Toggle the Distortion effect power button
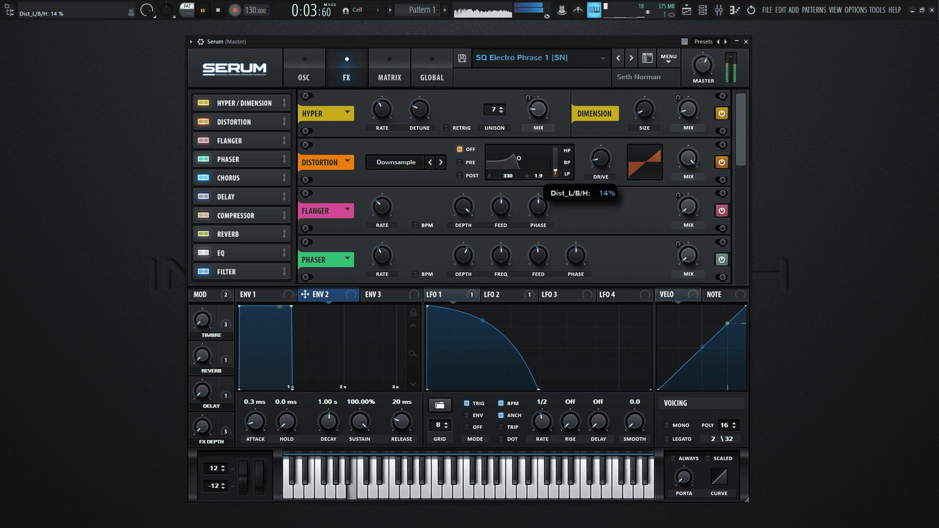The height and width of the screenshot is (528, 939). [x=721, y=162]
